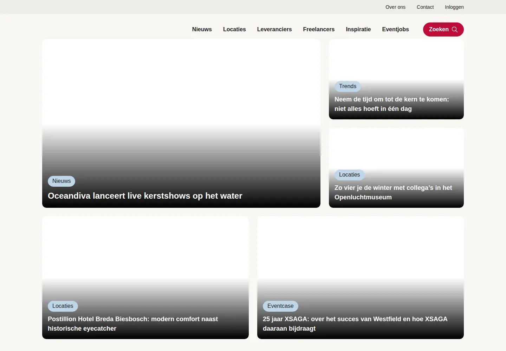The width and height of the screenshot is (506, 351).
Task: Open the Over ons link
Action: point(395,7)
